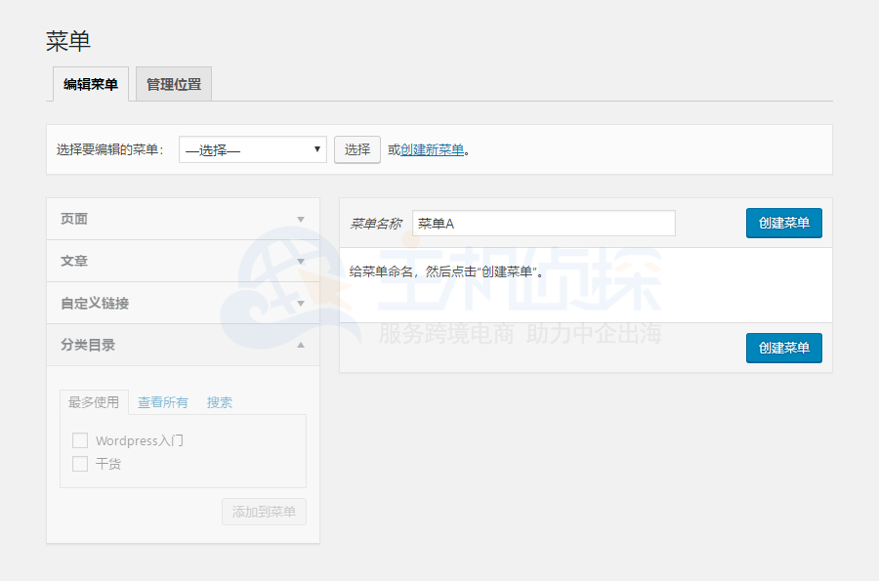The image size is (879, 581).
Task: Tick the 干货 category checkbox
Action: click(x=80, y=464)
